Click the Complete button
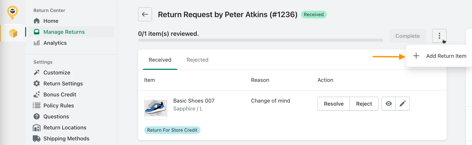Image resolution: width=472 pixels, height=145 pixels. (x=407, y=36)
